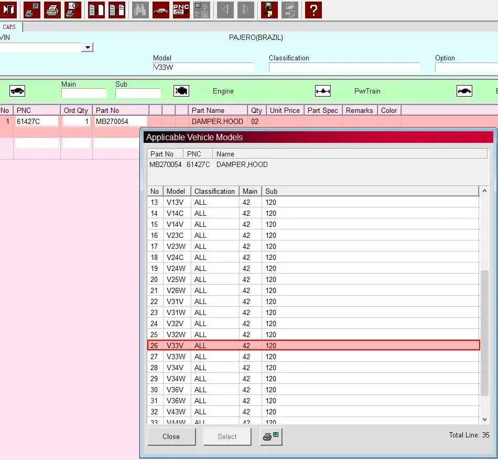498x460 pixels.
Task: Select row 24 model V32V
Action: click(x=313, y=323)
